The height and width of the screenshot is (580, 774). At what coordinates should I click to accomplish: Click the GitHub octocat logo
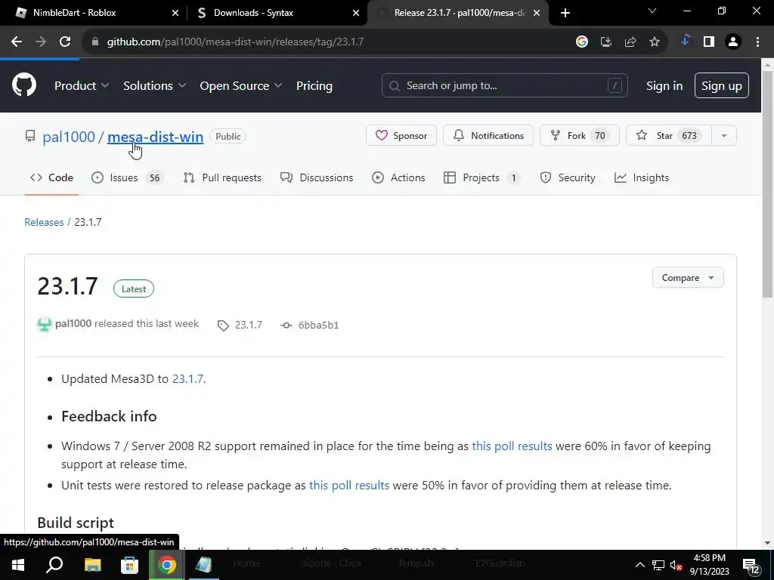coord(24,85)
